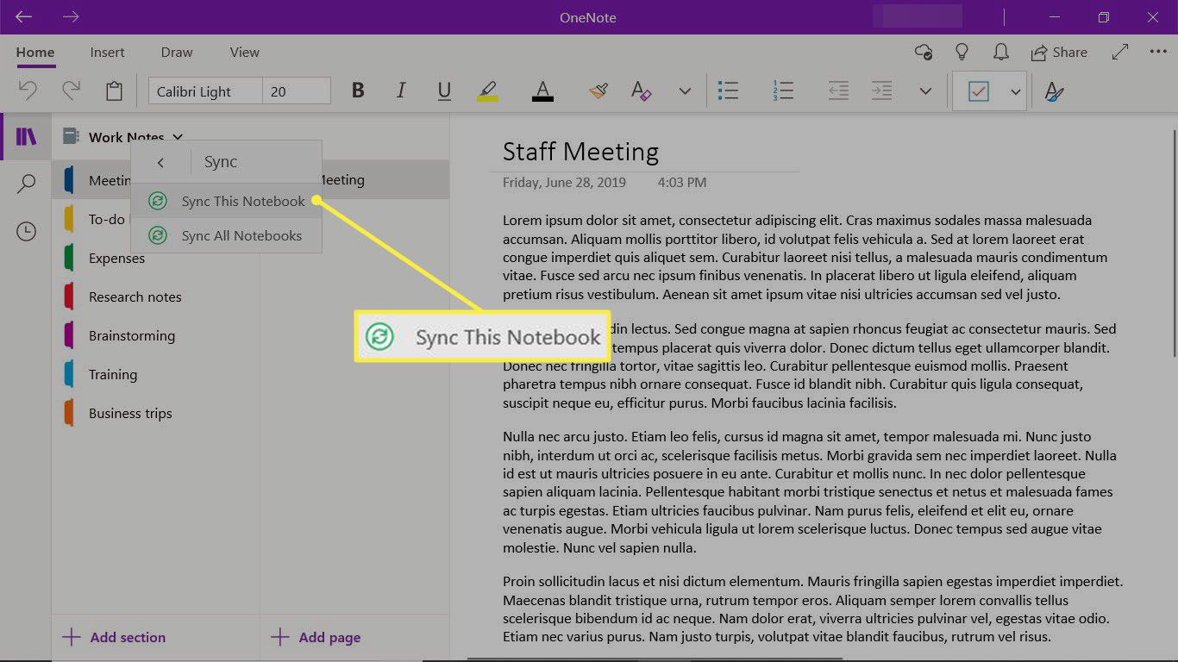Screen dimensions: 1178x662
Task: Open recent notes clock icon
Action: tap(27, 231)
